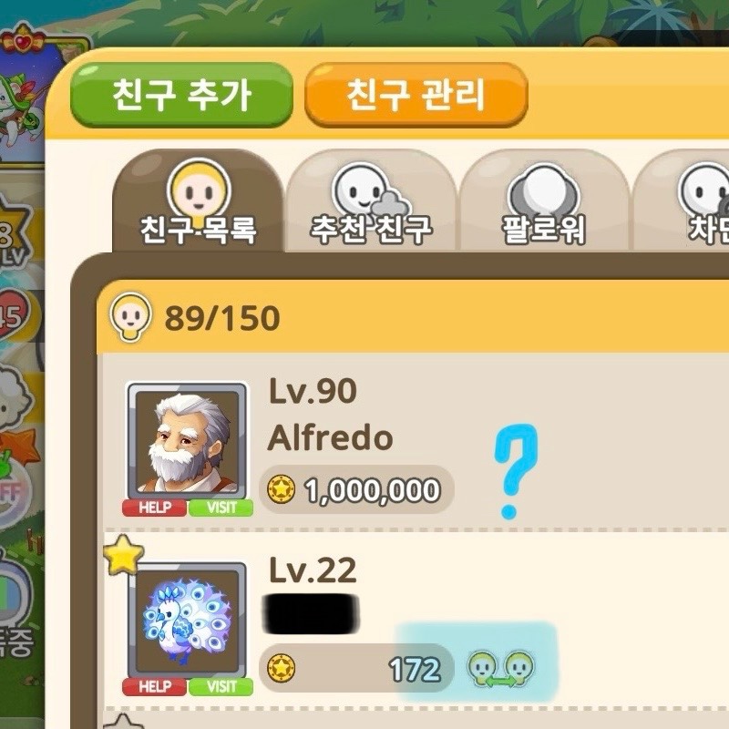
Task: Click the gold coin icon in 172 row
Action: pos(281,668)
